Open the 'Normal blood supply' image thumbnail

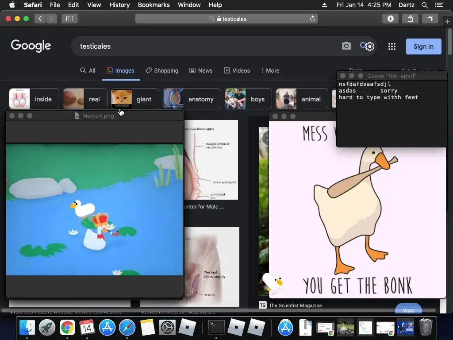pyautogui.click(x=212, y=267)
